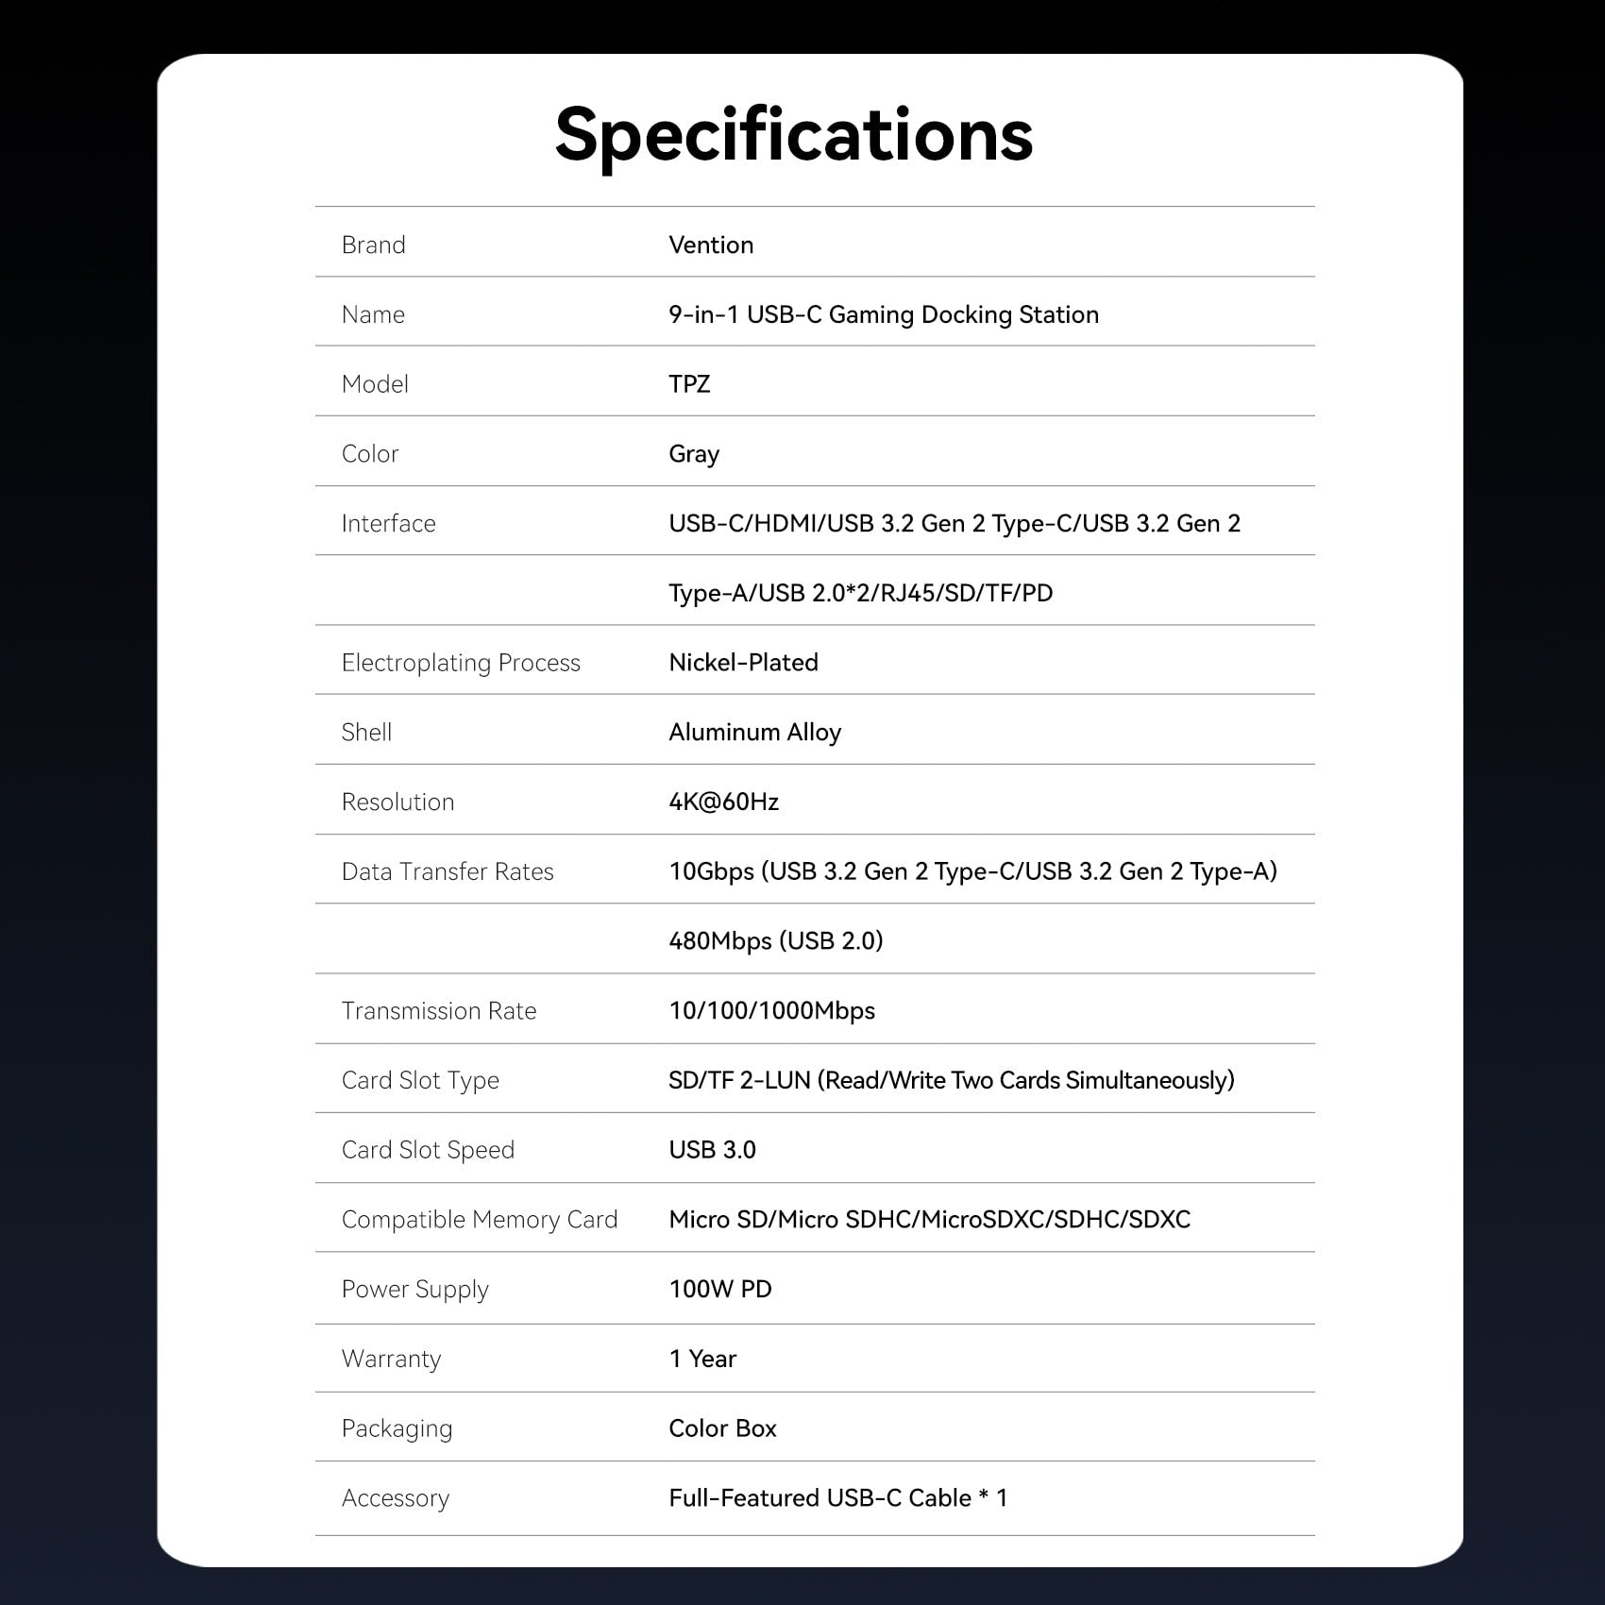Select the Vention brand value

[x=711, y=245]
